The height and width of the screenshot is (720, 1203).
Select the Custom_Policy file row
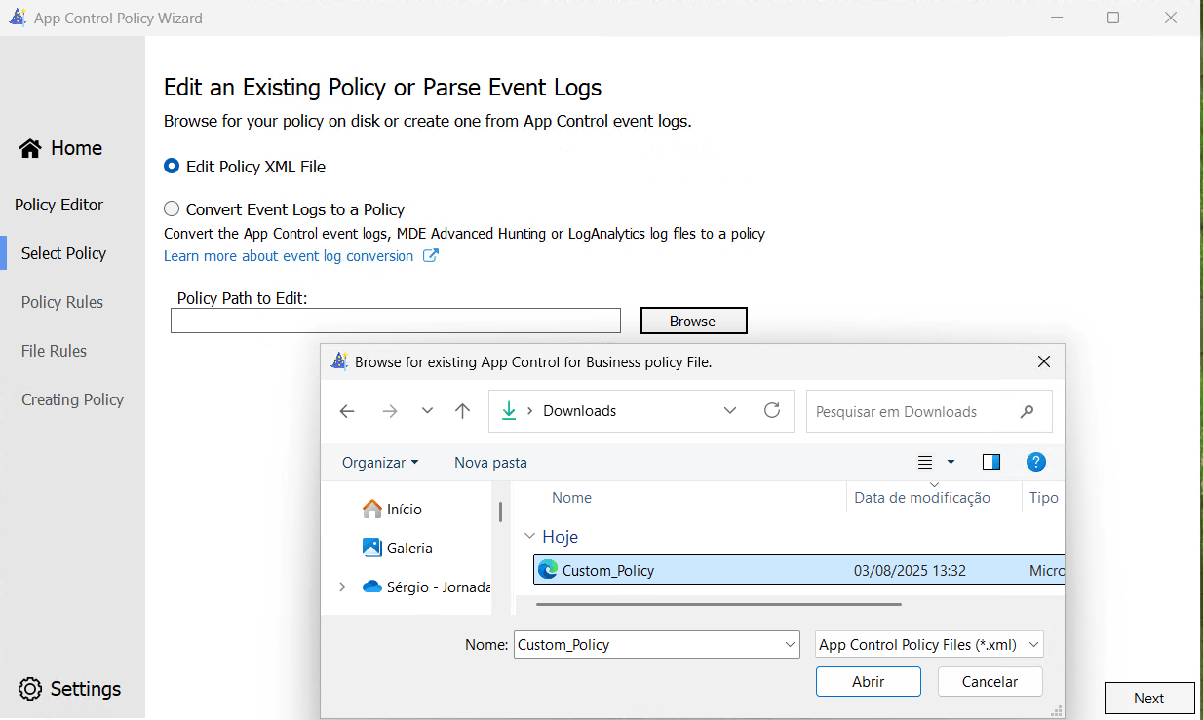click(799, 570)
